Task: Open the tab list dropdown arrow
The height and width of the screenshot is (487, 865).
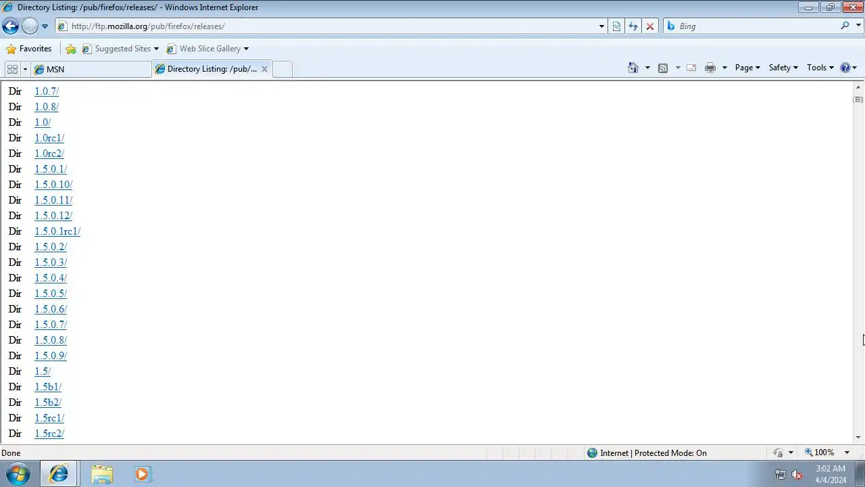Action: pos(25,69)
